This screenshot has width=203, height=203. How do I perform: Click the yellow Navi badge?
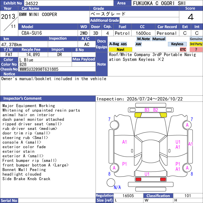pyautogui.click(x=120, y=49)
